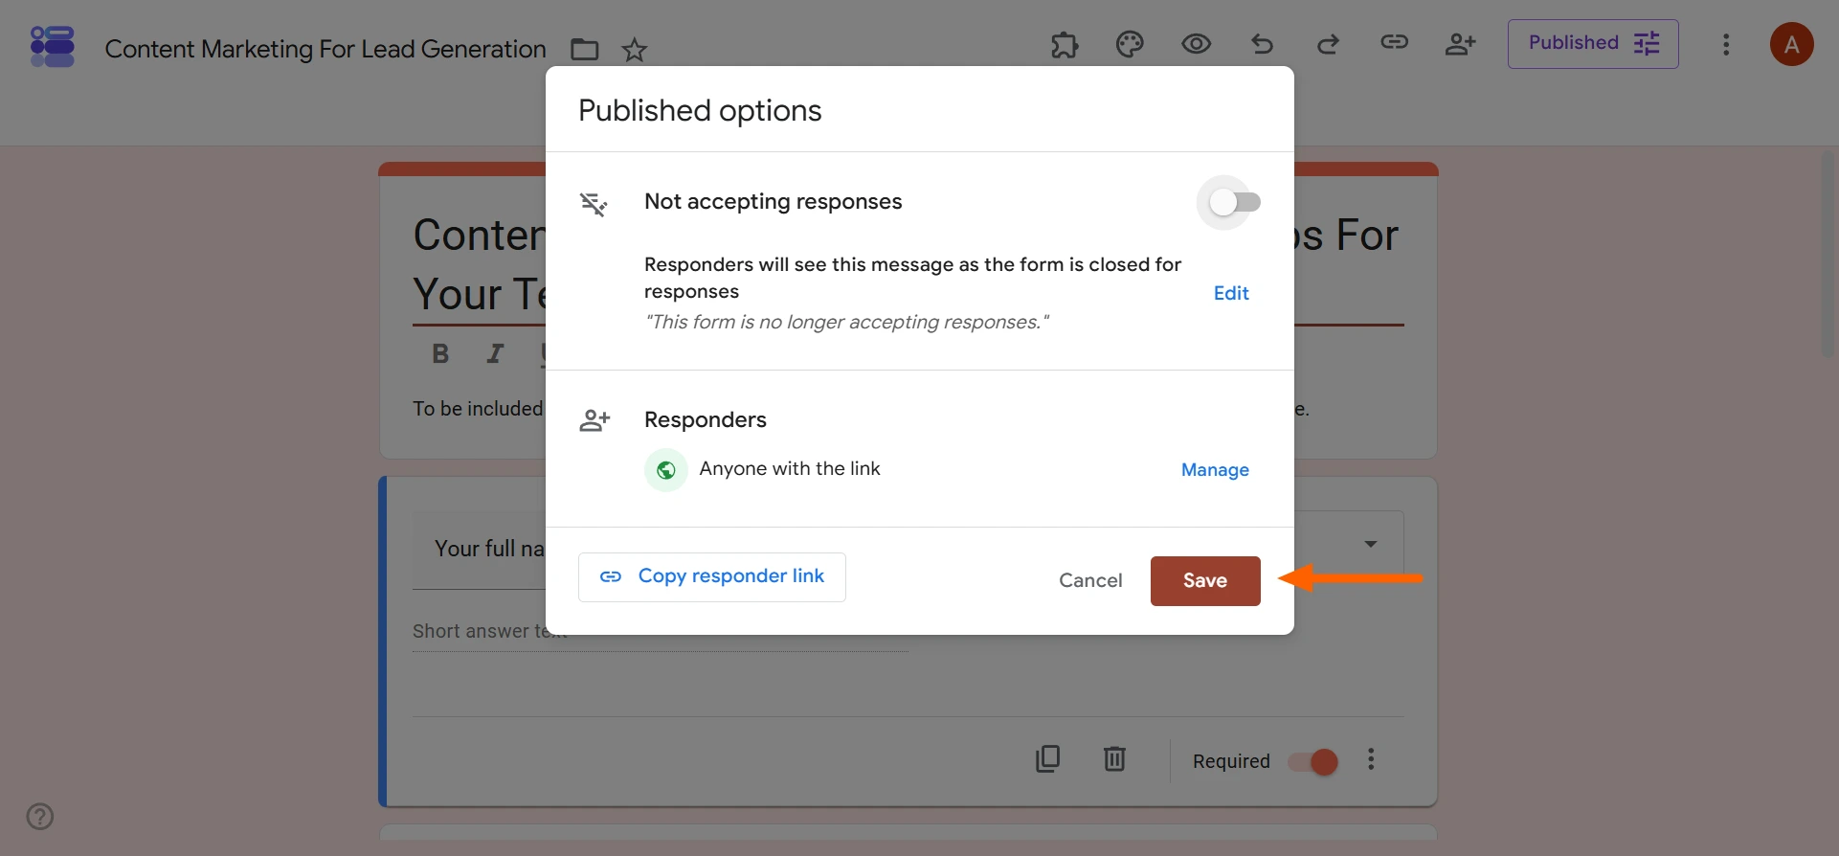Click the closed-form message italic text

[x=847, y=322]
